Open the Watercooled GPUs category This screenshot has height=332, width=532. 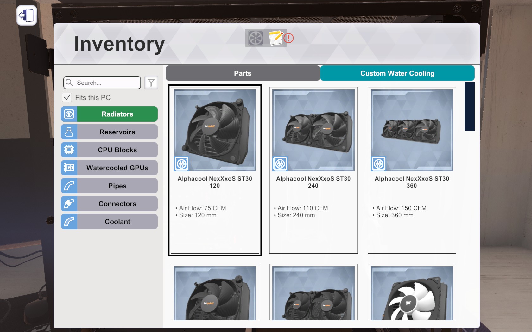click(x=109, y=168)
